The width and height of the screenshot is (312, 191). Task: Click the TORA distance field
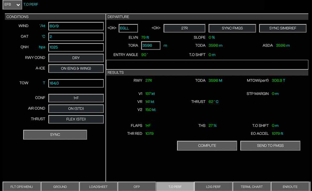(x=151, y=46)
